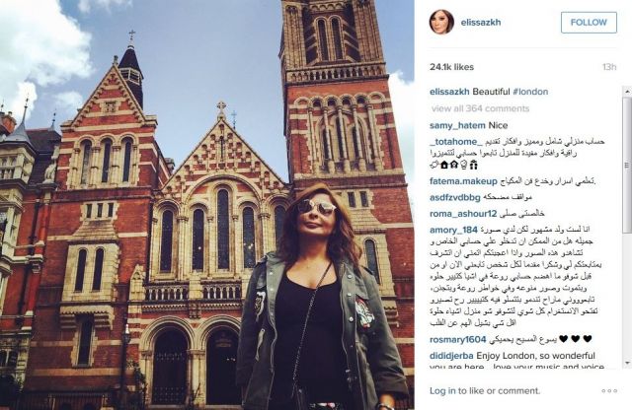Open _totahome_ commenter profile
Screen dimensions: 632x410
(456, 142)
